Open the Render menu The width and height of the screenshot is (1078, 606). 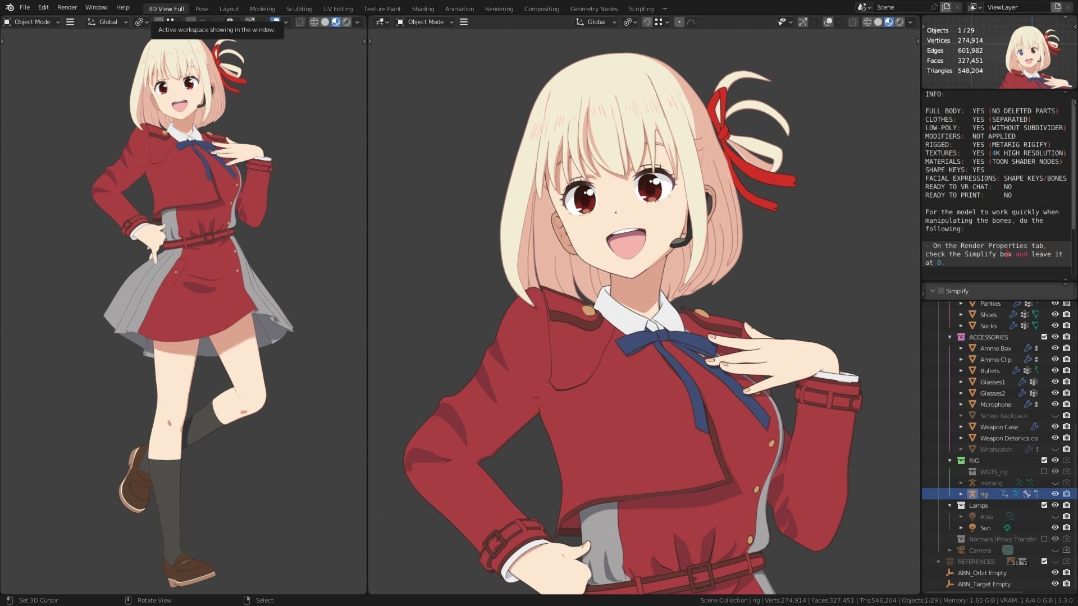click(x=67, y=7)
